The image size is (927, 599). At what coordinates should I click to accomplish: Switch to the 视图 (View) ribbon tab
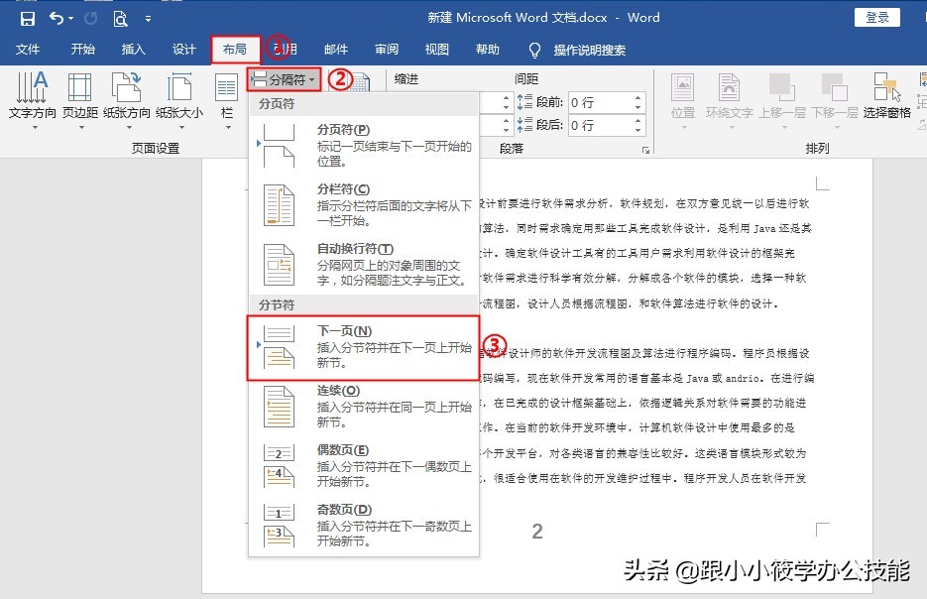pyautogui.click(x=436, y=48)
